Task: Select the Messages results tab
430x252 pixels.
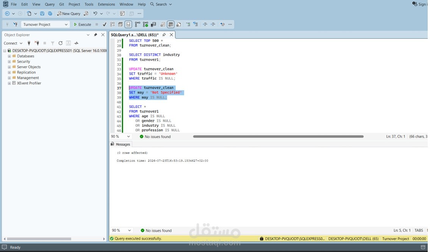Action: pyautogui.click(x=120, y=144)
